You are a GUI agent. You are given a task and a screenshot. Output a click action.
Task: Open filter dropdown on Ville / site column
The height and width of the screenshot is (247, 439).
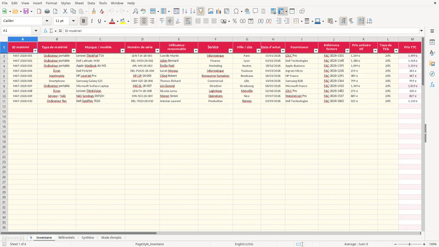258,51
